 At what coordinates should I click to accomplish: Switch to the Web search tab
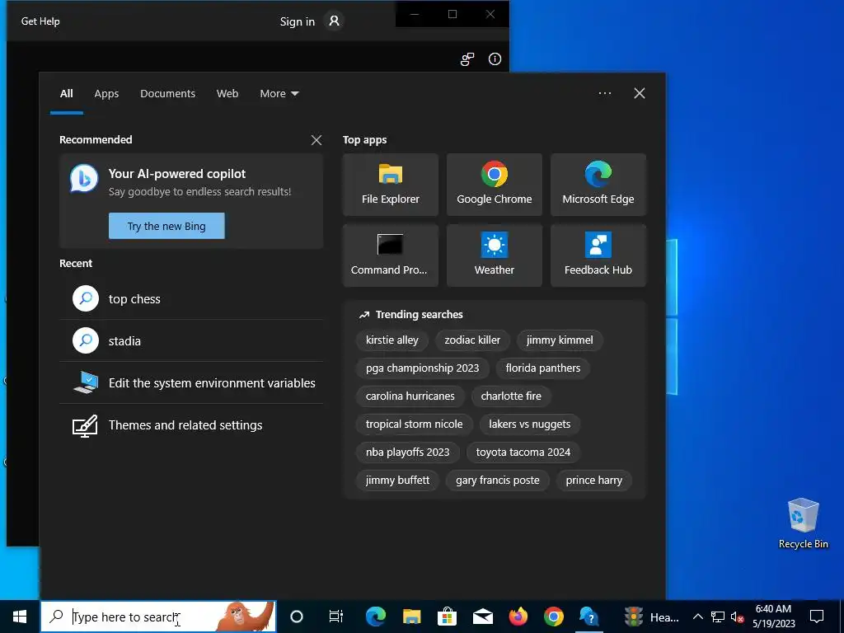click(227, 94)
